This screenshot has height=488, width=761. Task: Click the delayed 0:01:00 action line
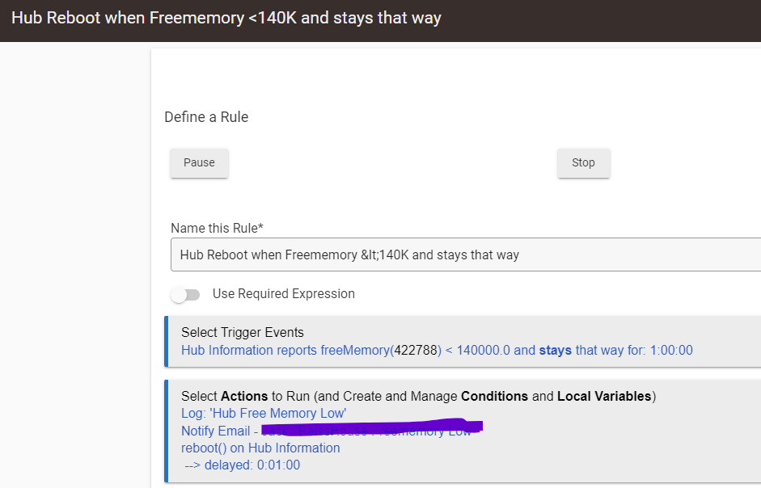[x=242, y=465]
